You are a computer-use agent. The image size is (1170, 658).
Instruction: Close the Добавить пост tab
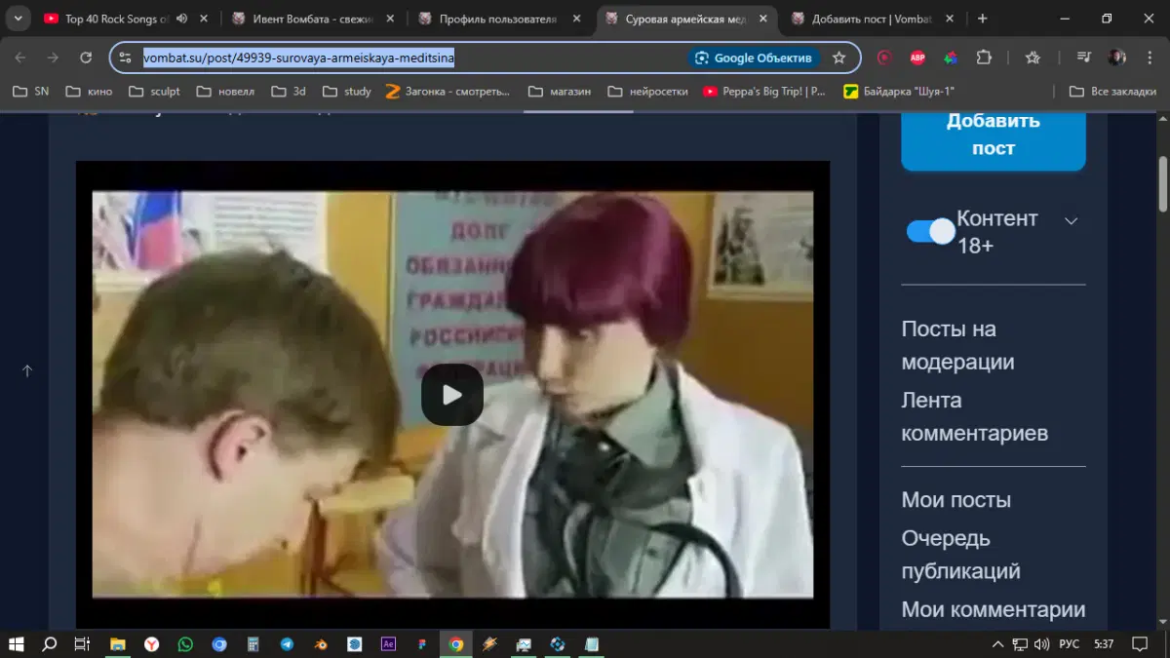(949, 19)
